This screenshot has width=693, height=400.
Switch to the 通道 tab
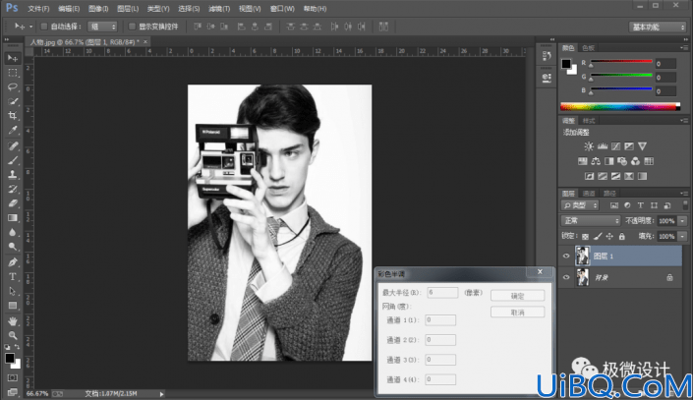click(589, 194)
